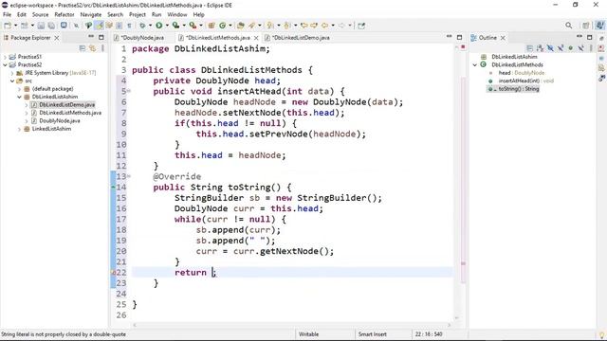Open the Run button dropdown arrow
Viewport: 607px width, 341px height.
[167, 26]
